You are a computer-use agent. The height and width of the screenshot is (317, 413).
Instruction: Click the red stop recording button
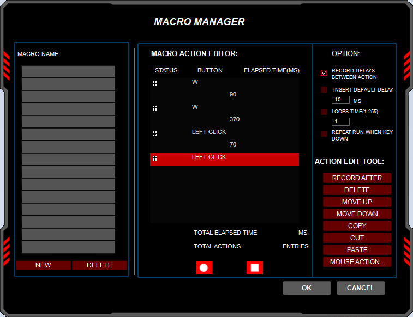pos(255,267)
